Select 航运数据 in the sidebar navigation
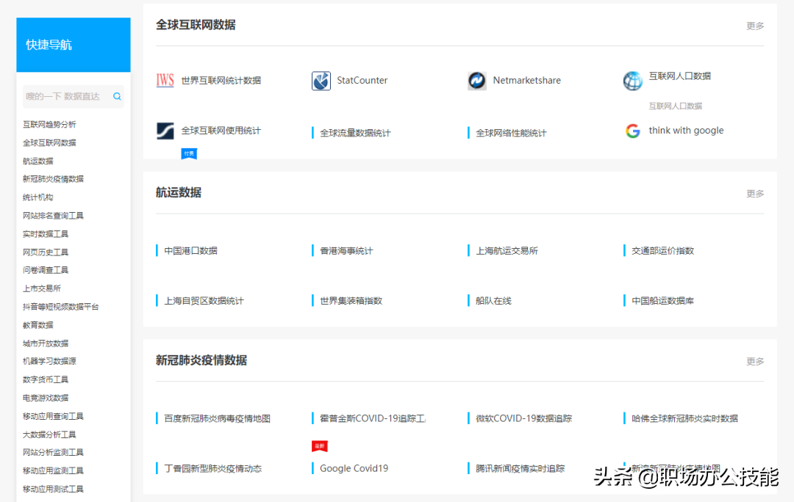The height and width of the screenshot is (502, 794). tap(38, 160)
